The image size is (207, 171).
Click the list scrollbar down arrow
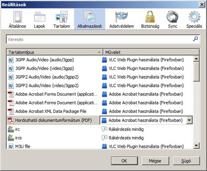coord(196,146)
